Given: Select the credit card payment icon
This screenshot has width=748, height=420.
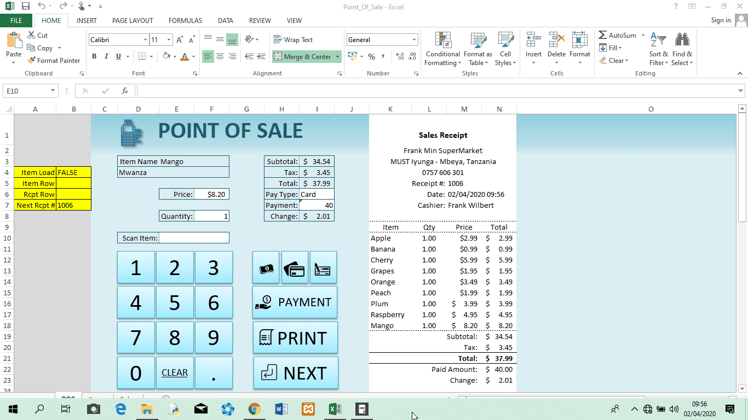Looking at the screenshot, I should point(295,267).
